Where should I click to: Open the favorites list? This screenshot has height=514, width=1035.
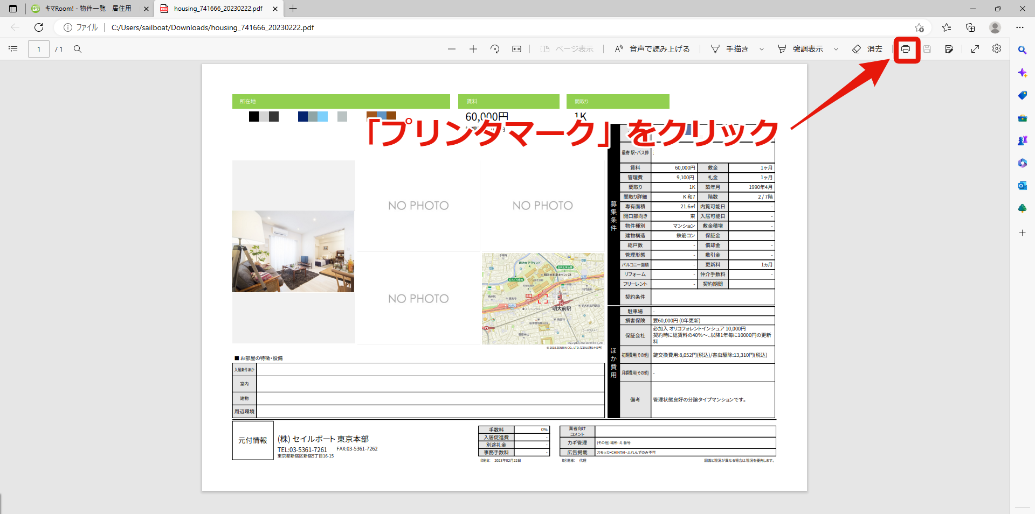[x=947, y=27]
